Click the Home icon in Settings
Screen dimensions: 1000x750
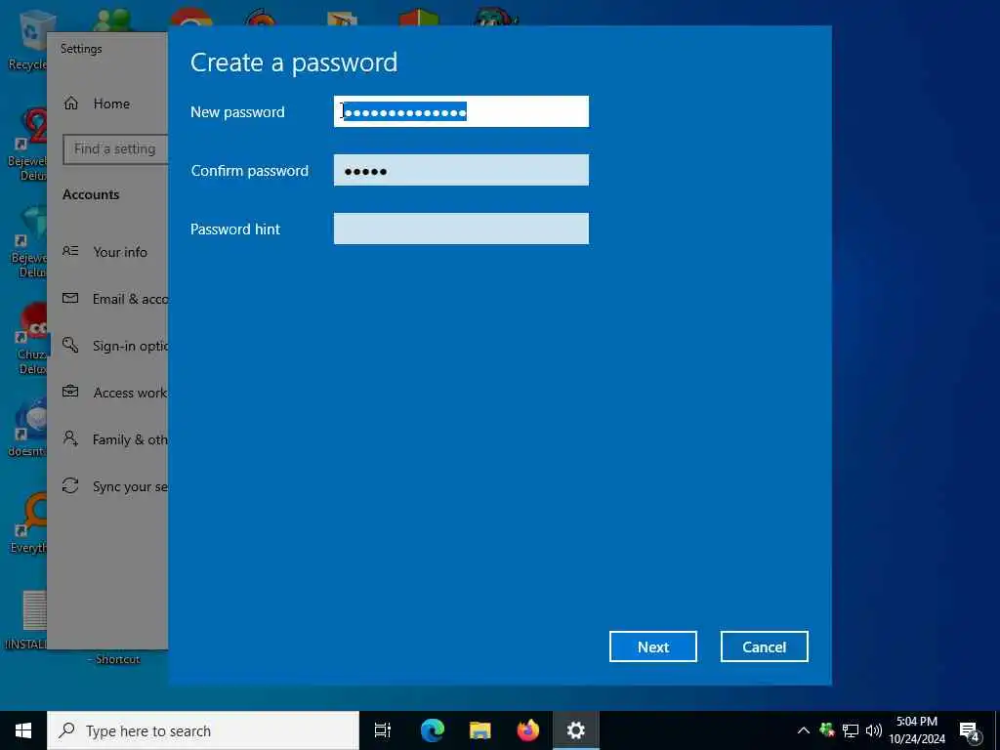coord(70,103)
